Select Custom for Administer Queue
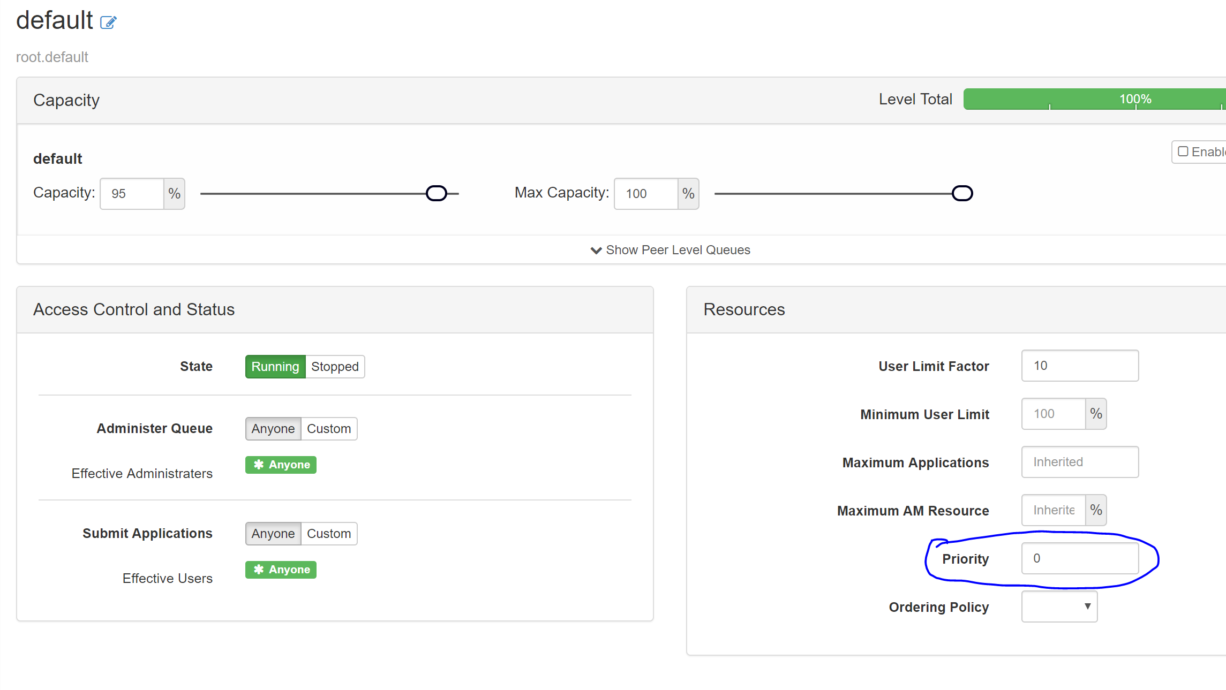Image resolution: width=1226 pixels, height=690 pixels. 329,429
